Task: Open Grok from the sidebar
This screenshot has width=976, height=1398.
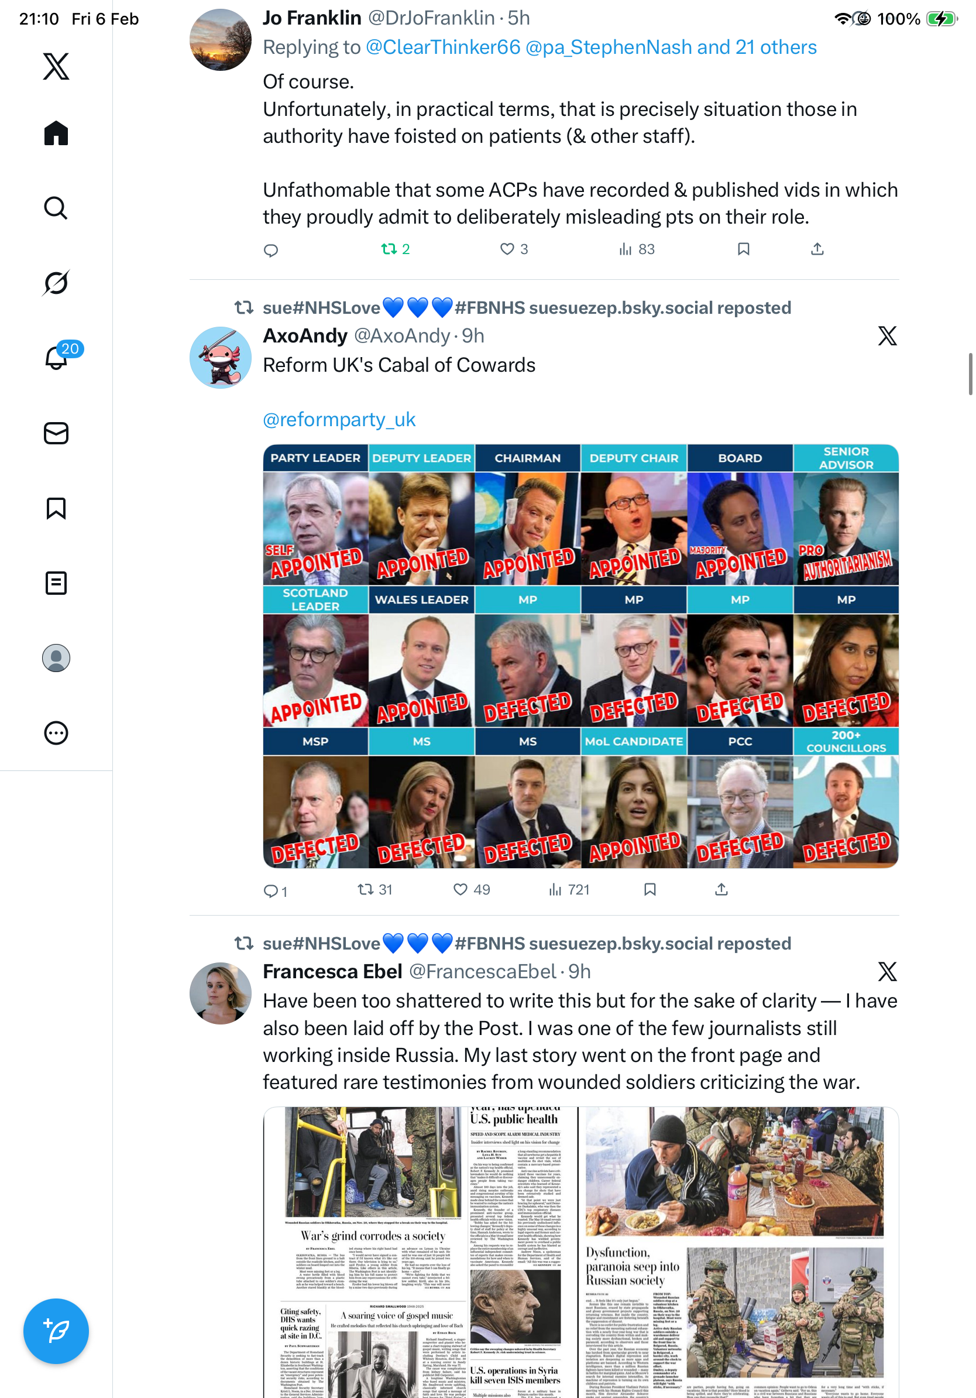Action: [x=56, y=283]
